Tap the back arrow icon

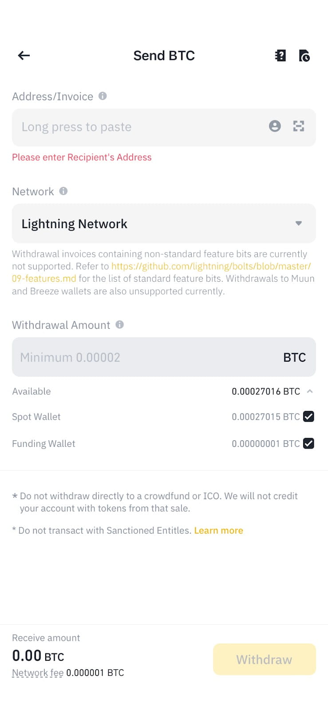24,55
